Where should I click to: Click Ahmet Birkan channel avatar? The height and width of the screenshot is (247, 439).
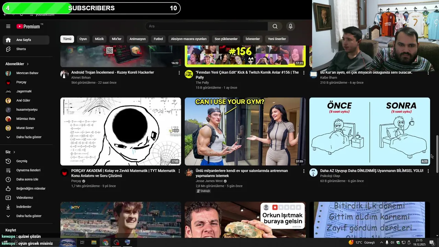(64, 74)
